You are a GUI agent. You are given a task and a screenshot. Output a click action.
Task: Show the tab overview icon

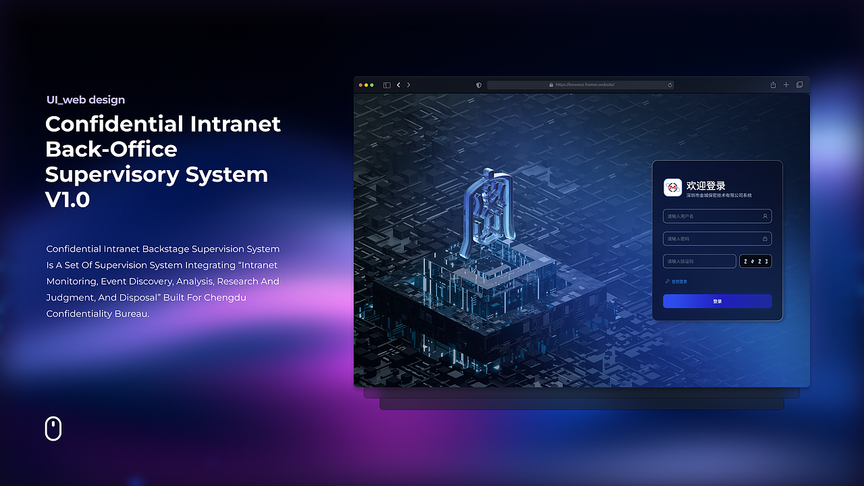(x=799, y=85)
